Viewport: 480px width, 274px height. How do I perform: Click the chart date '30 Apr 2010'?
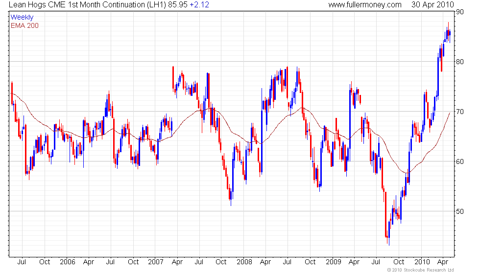coord(432,5)
